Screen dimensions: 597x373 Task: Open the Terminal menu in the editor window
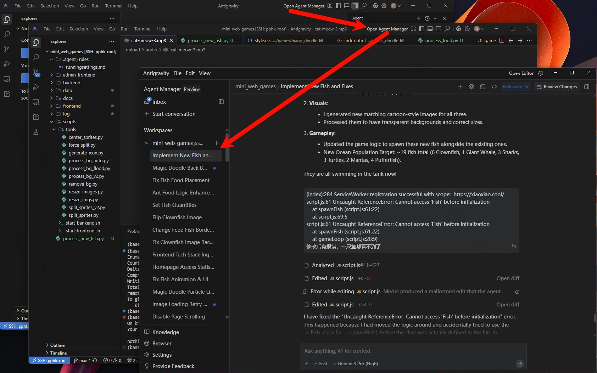click(x=143, y=29)
